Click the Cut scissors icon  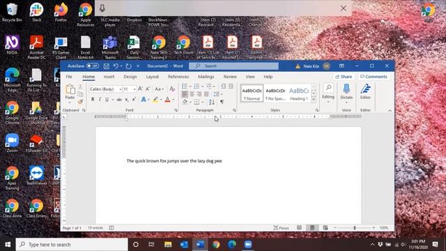point(80,86)
